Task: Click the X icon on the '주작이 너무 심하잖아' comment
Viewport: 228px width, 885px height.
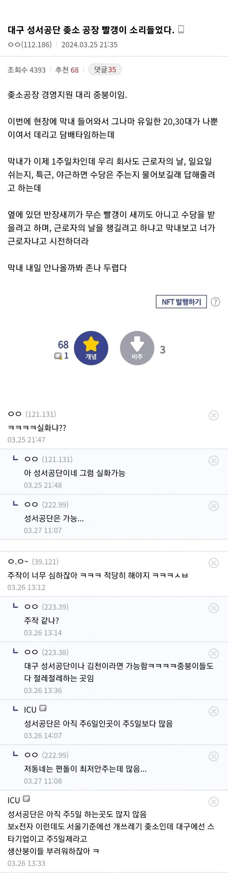Action: 214,562
